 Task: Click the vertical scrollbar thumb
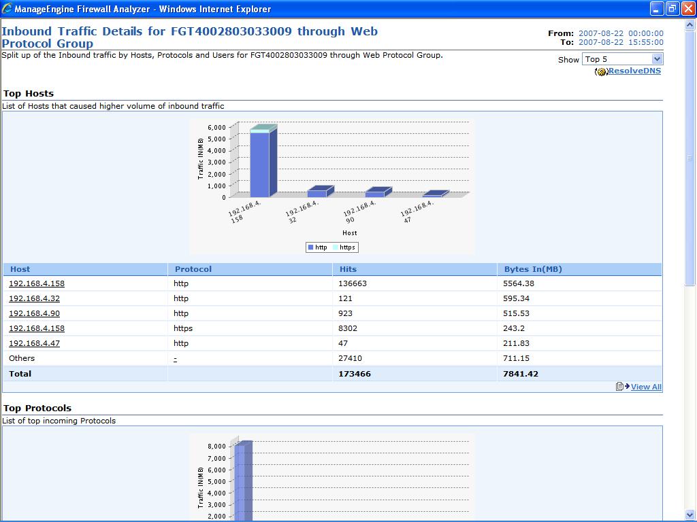point(690,158)
